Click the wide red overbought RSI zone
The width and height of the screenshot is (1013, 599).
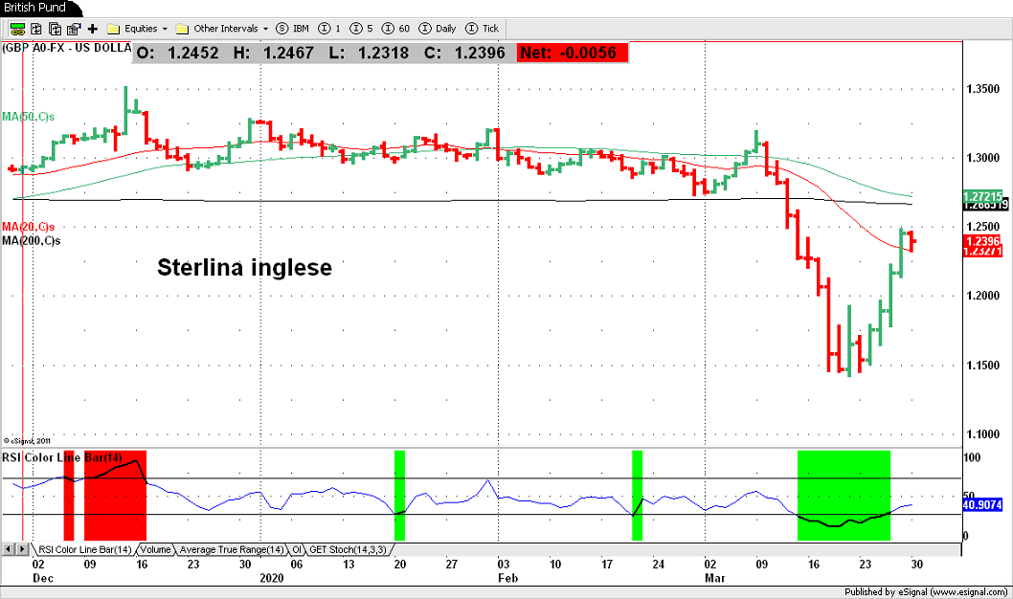[x=115, y=495]
